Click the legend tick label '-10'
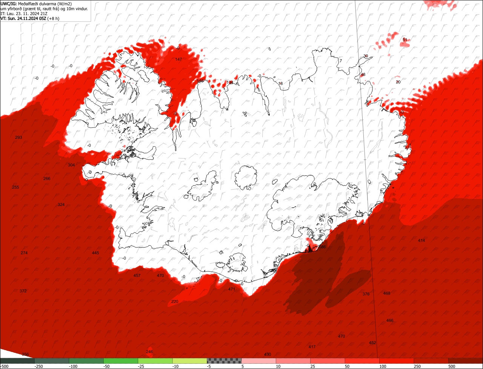483x369 pixels. [x=176, y=366]
